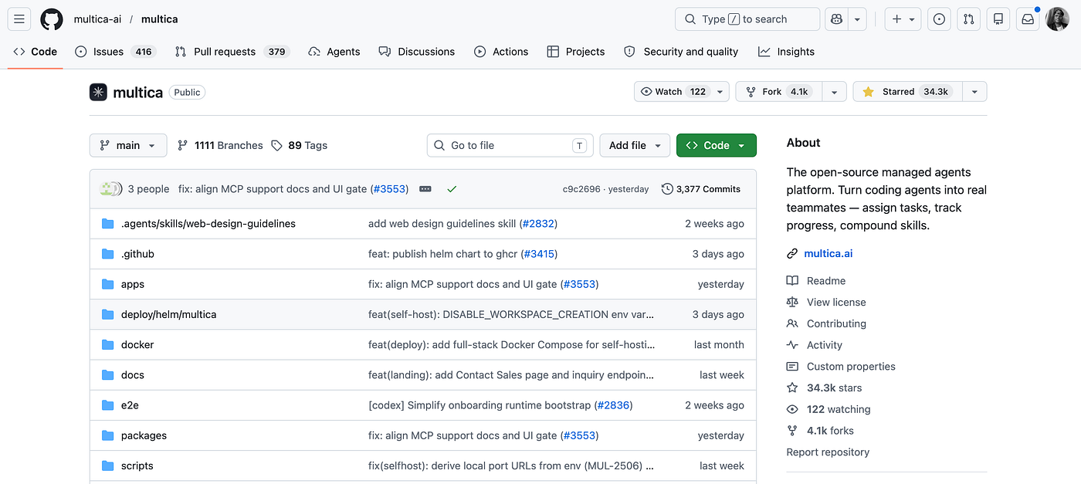Open pull requests icon in header
Image resolution: width=1081 pixels, height=484 pixels.
(x=968, y=19)
